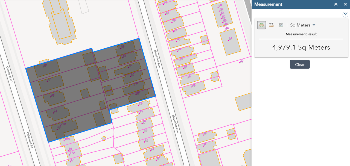
Task: Click address label 19A on the map
Action: (67, 139)
